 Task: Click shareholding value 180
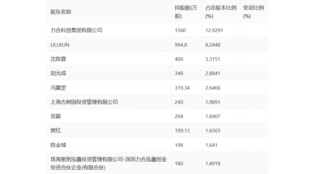click(179, 163)
